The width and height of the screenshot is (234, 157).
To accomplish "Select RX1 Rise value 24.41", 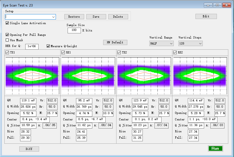I will tap(81, 132).
